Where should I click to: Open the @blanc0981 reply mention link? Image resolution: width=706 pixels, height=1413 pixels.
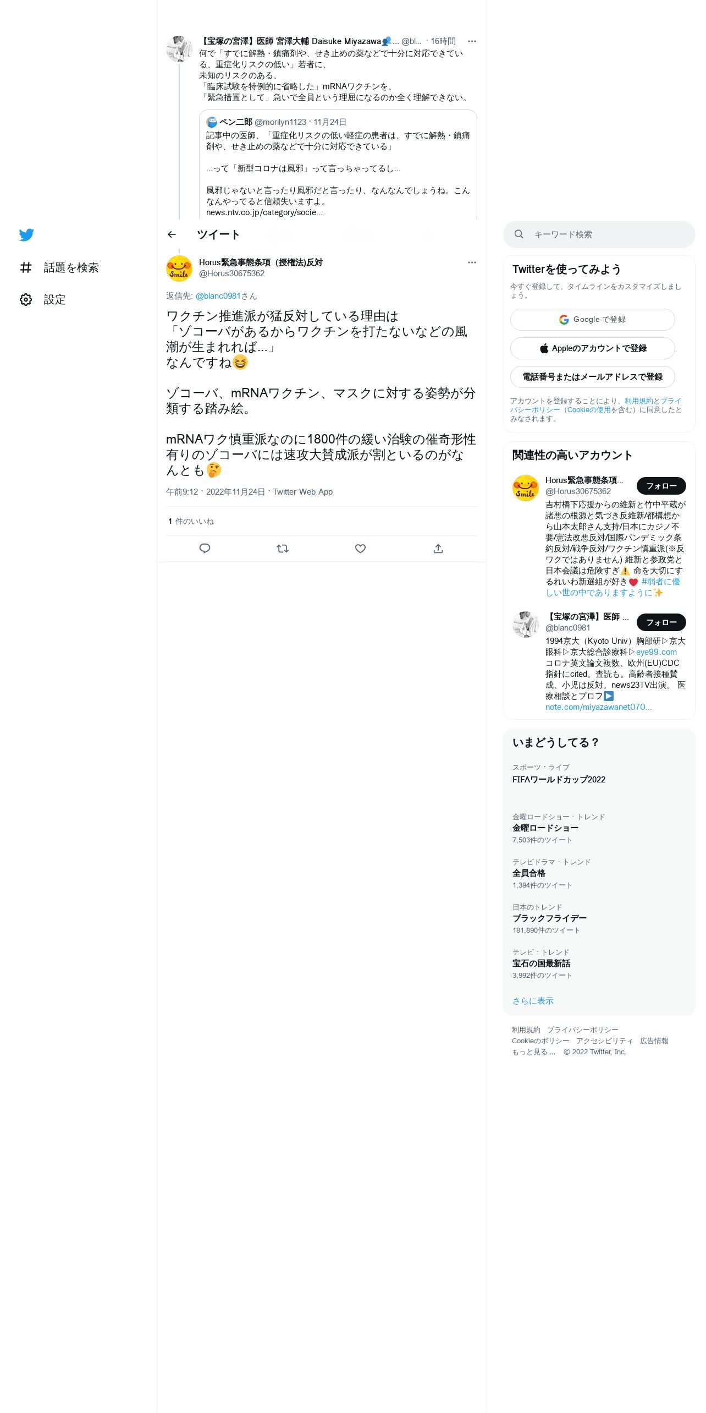tap(218, 296)
